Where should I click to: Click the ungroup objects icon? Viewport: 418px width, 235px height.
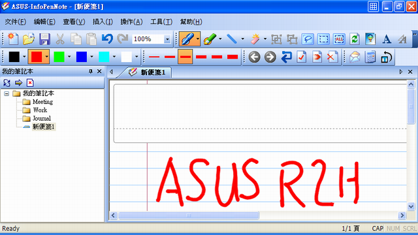292,39
